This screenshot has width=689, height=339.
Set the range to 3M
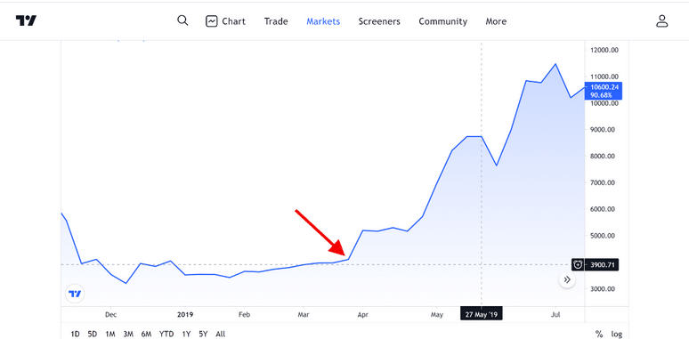click(x=128, y=335)
